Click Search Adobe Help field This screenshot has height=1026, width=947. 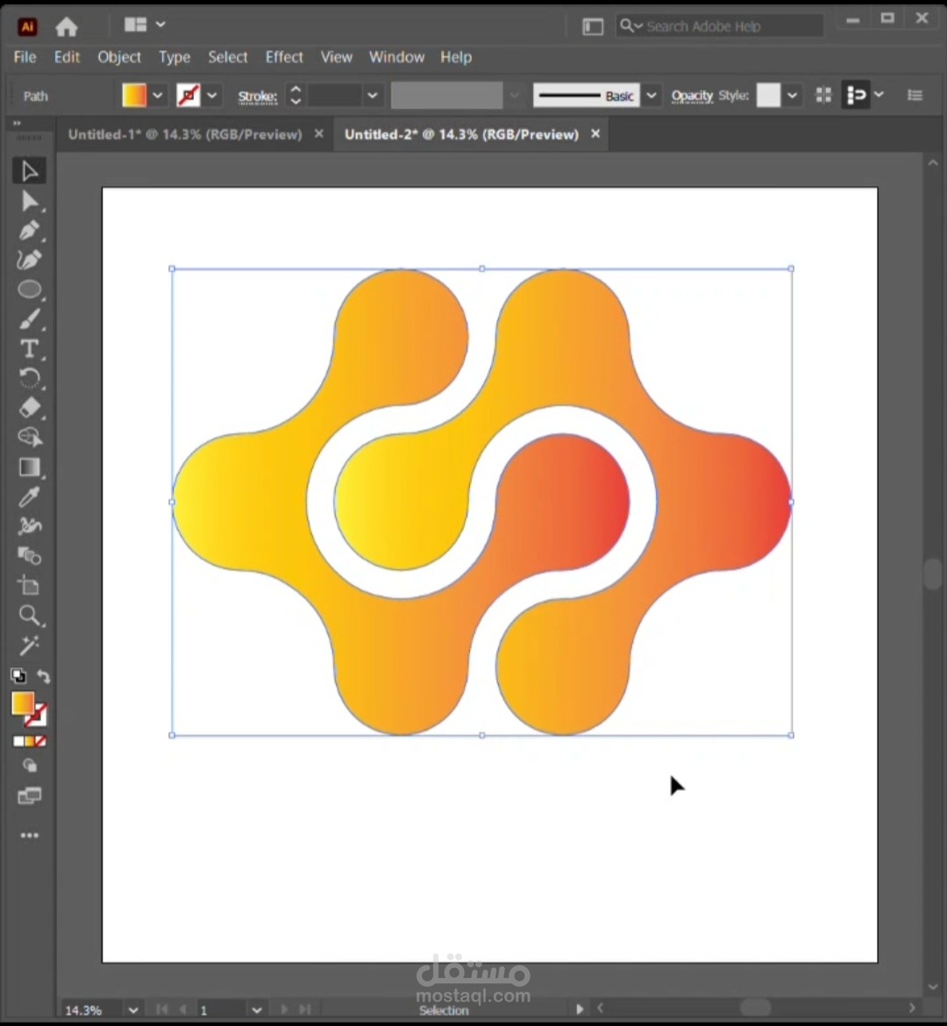(720, 26)
